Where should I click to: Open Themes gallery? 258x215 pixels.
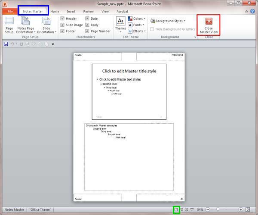click(120, 25)
